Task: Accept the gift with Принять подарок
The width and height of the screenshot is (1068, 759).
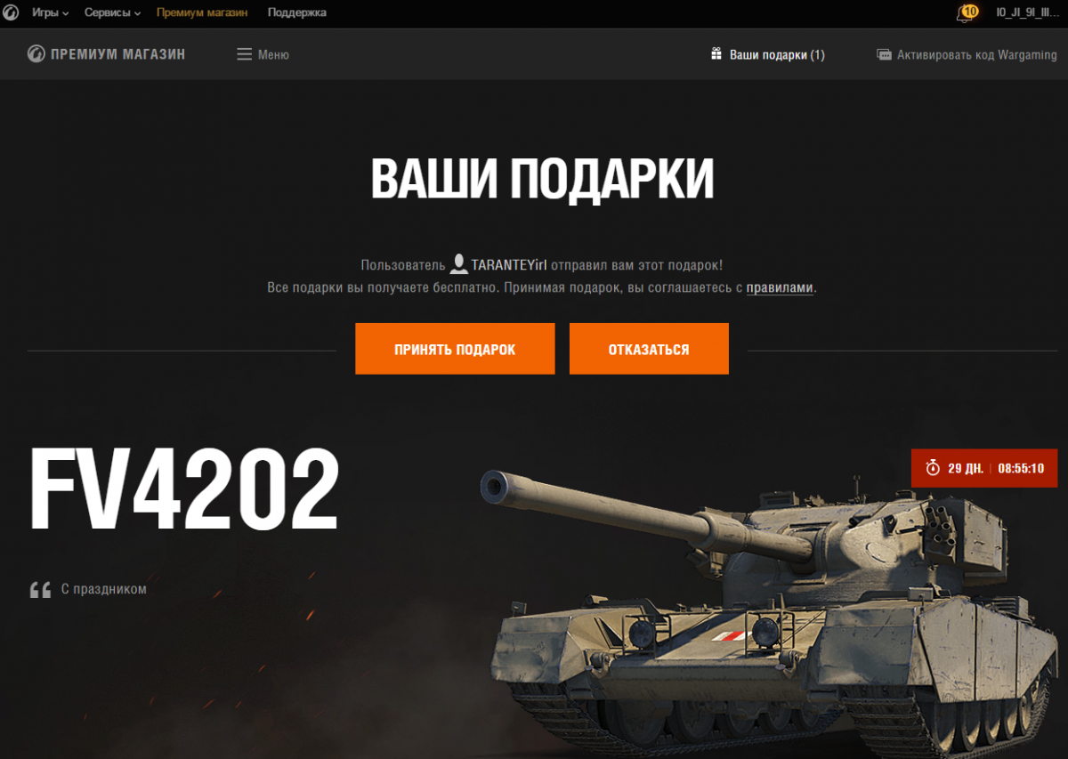Action: coord(455,349)
